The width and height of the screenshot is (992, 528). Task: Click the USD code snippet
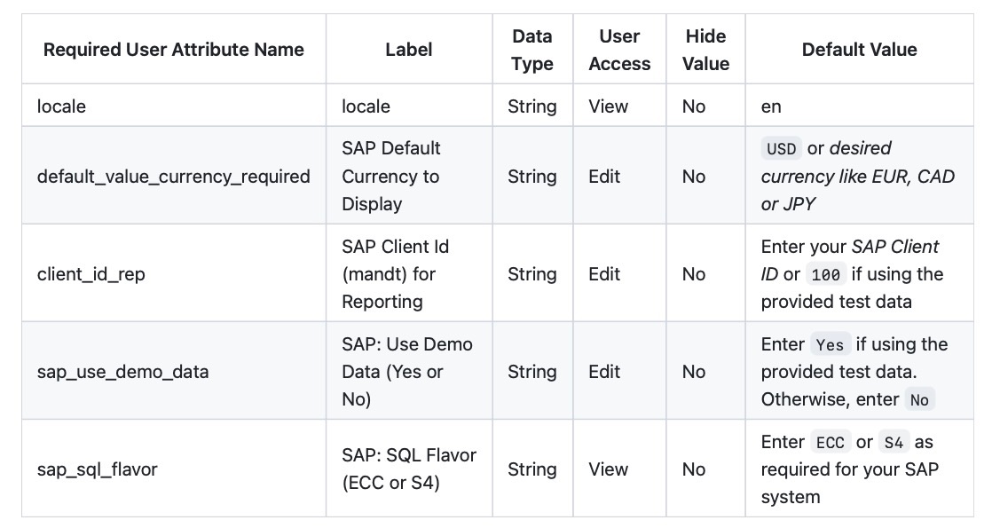pos(782,149)
